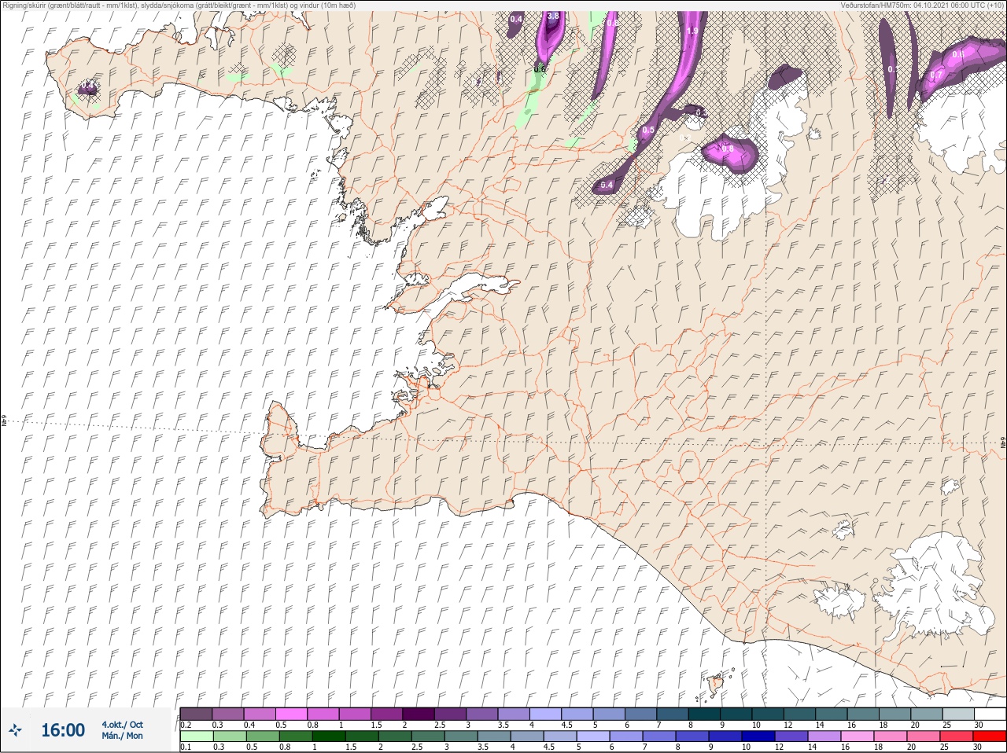Select upper scale swatch between 4 and 4.5
Image resolution: width=1007 pixels, height=753 pixels.
546,714
